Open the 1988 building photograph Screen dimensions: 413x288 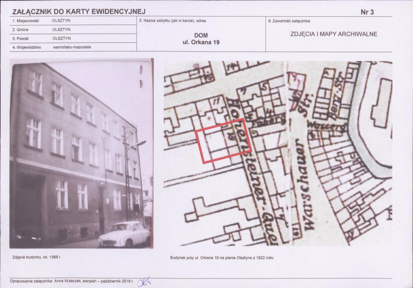pyautogui.click(x=81, y=153)
